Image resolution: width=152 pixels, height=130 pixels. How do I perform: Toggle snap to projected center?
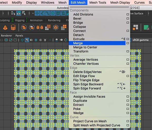[x=53, y=13]
